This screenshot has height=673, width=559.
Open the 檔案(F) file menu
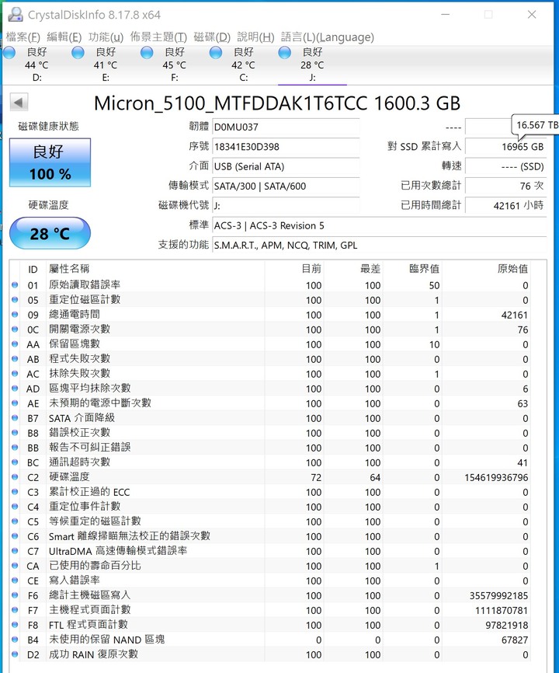tap(23, 37)
